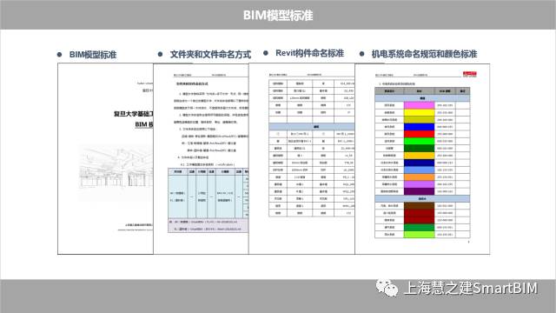Pick the magenta color swatch in the table
556x313 pixels.
pyautogui.click(x=419, y=105)
